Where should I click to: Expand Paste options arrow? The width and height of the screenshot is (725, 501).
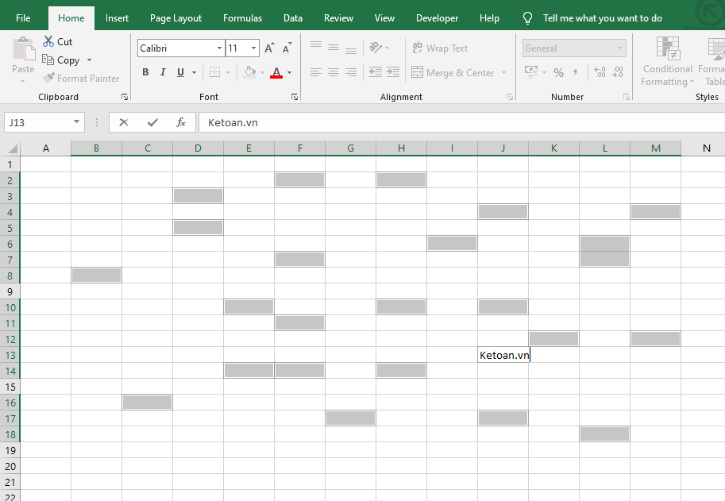point(23,82)
